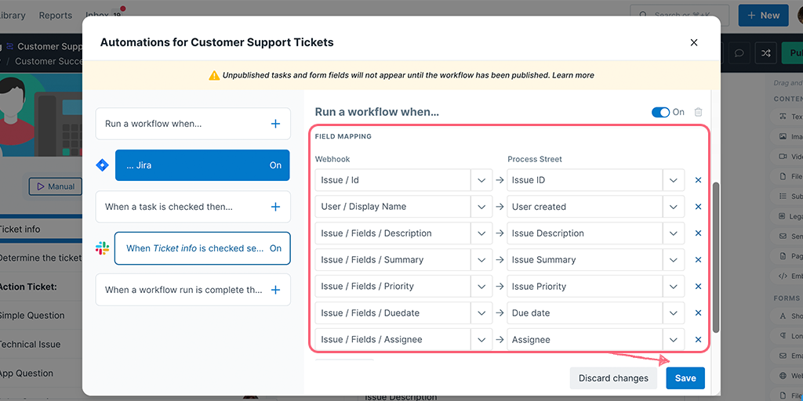Click the 'Process Street' column header text
803x401 pixels.
click(x=535, y=159)
